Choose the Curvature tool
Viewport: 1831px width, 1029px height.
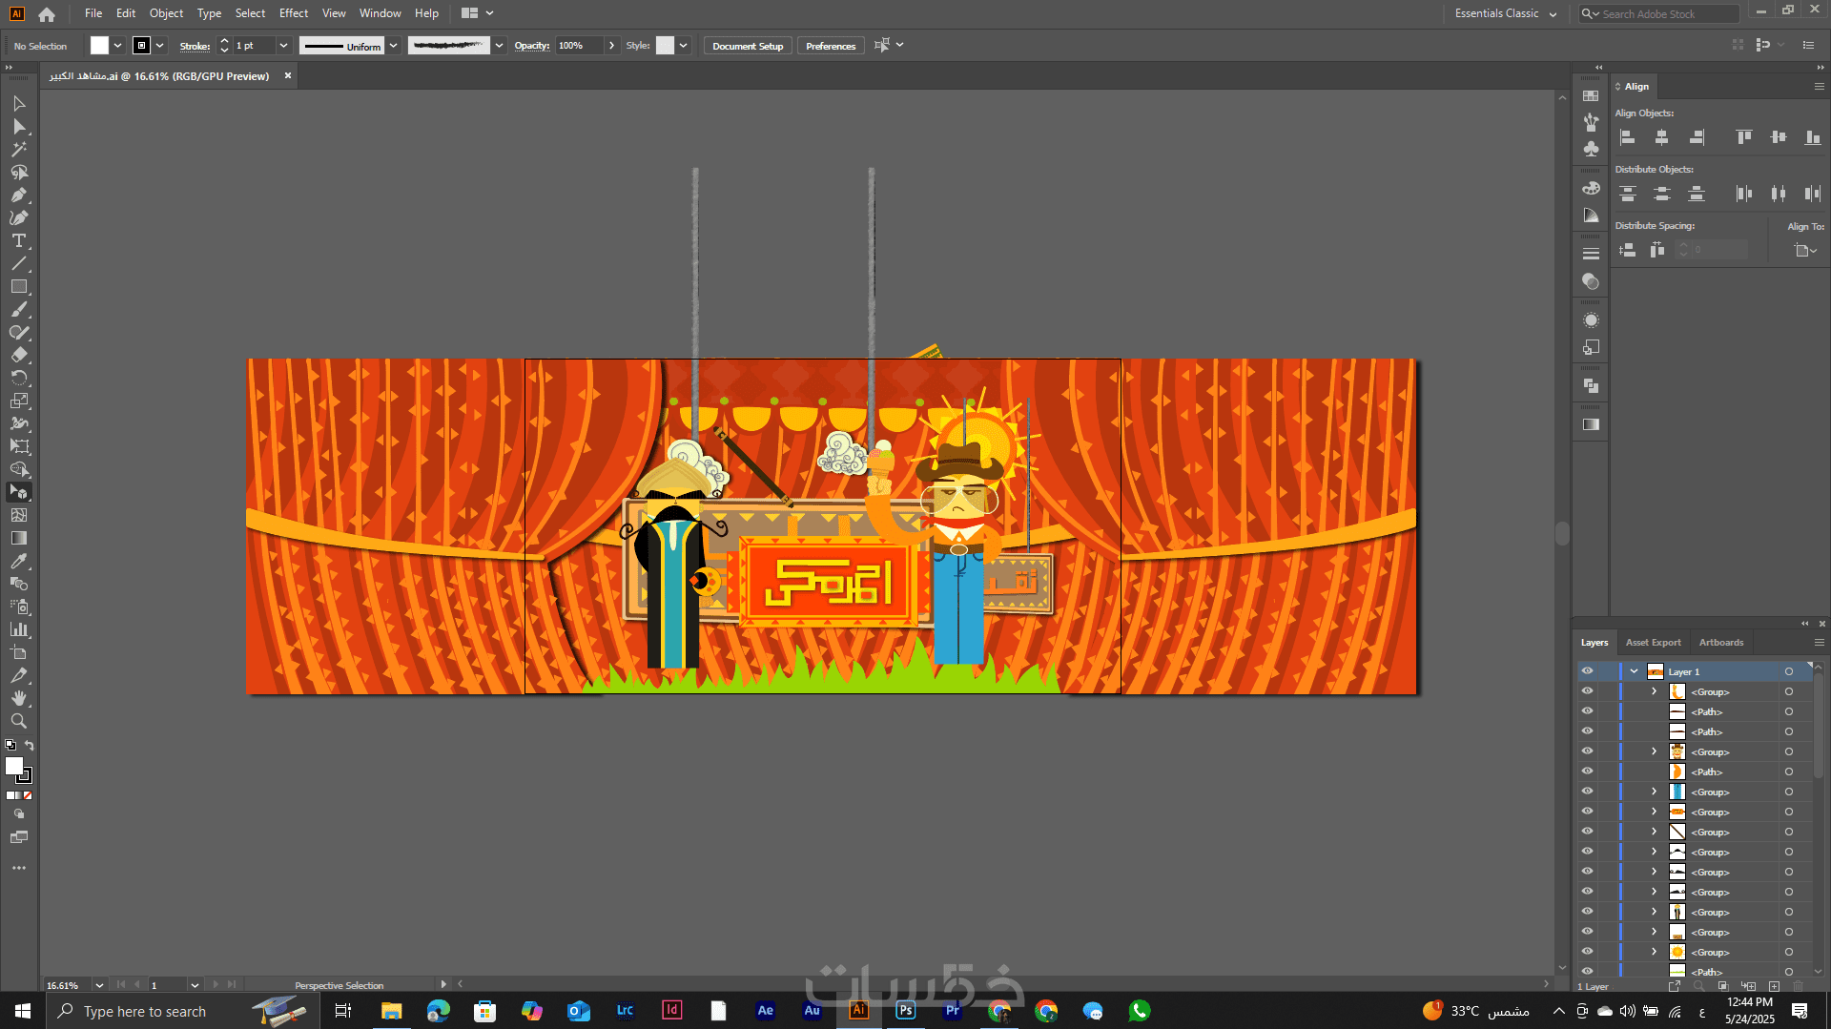19,217
